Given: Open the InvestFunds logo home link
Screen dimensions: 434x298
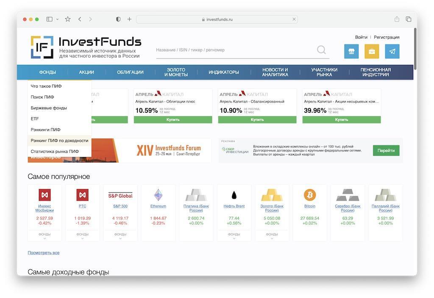Looking at the screenshot, I should click(86, 47).
